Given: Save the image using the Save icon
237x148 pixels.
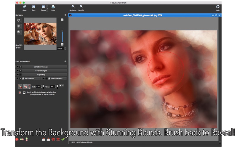Looking at the screenshot, I should pyautogui.click(x=33, y=8).
